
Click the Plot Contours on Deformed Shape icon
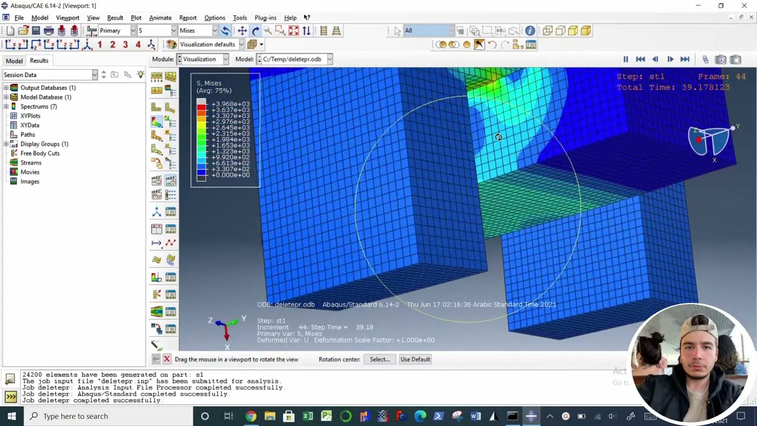(x=157, y=121)
